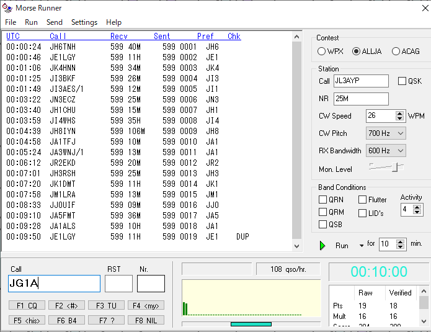Screen dimensions: 431x332
Task: Click the F4 <my> button
Action: point(146,305)
